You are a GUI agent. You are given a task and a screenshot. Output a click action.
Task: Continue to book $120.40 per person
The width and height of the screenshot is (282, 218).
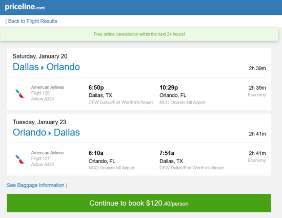139,203
